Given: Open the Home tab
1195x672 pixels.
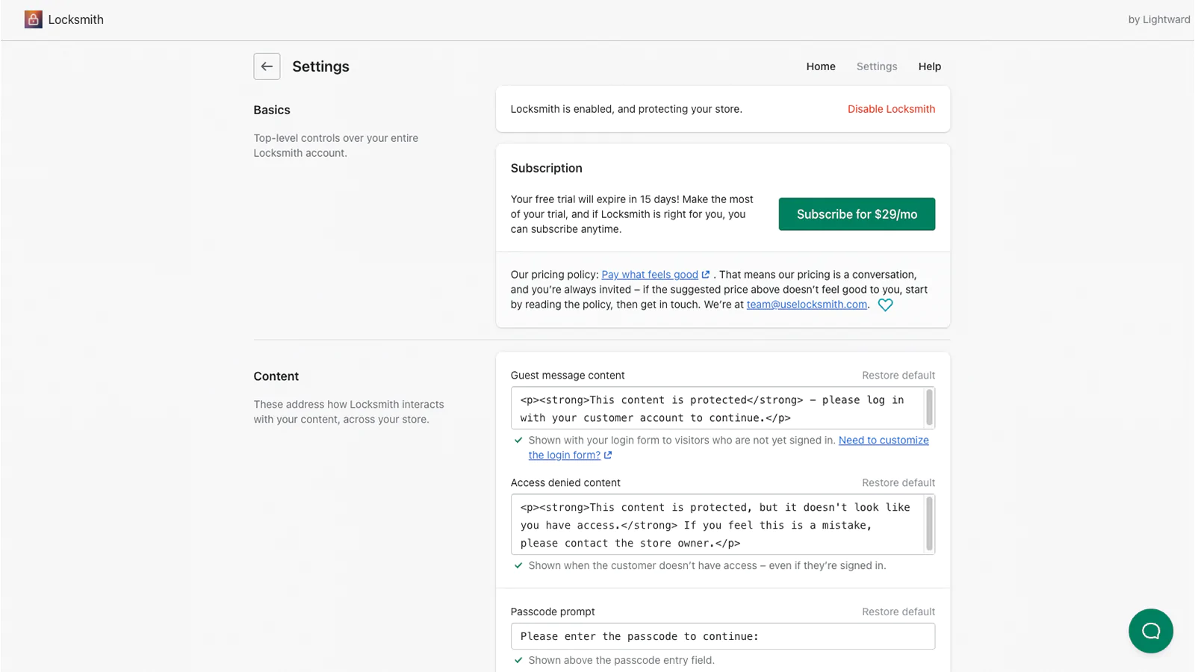Looking at the screenshot, I should click(x=821, y=66).
